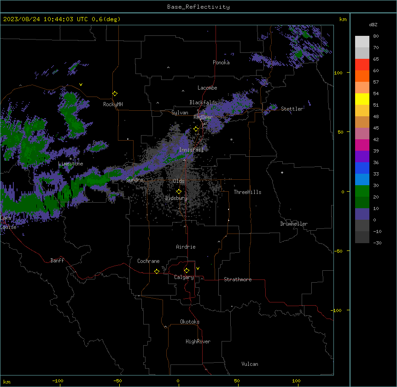Click the yellow diamond marker above Calgary label

tap(187, 271)
